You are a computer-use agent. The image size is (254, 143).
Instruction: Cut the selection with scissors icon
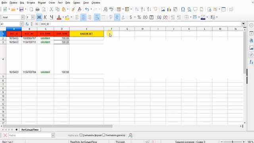point(51,9)
